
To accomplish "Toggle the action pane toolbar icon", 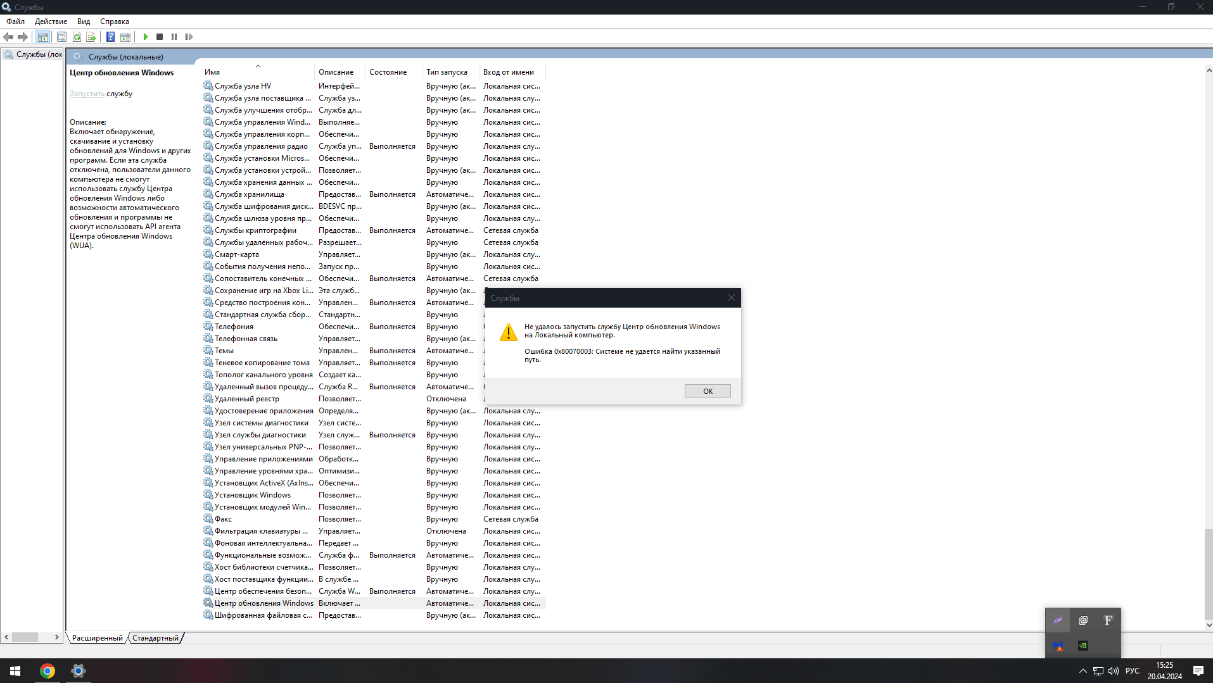I will click(x=125, y=37).
